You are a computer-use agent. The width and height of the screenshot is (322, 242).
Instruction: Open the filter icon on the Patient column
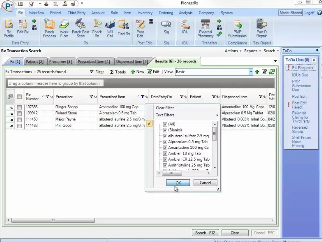point(213,97)
